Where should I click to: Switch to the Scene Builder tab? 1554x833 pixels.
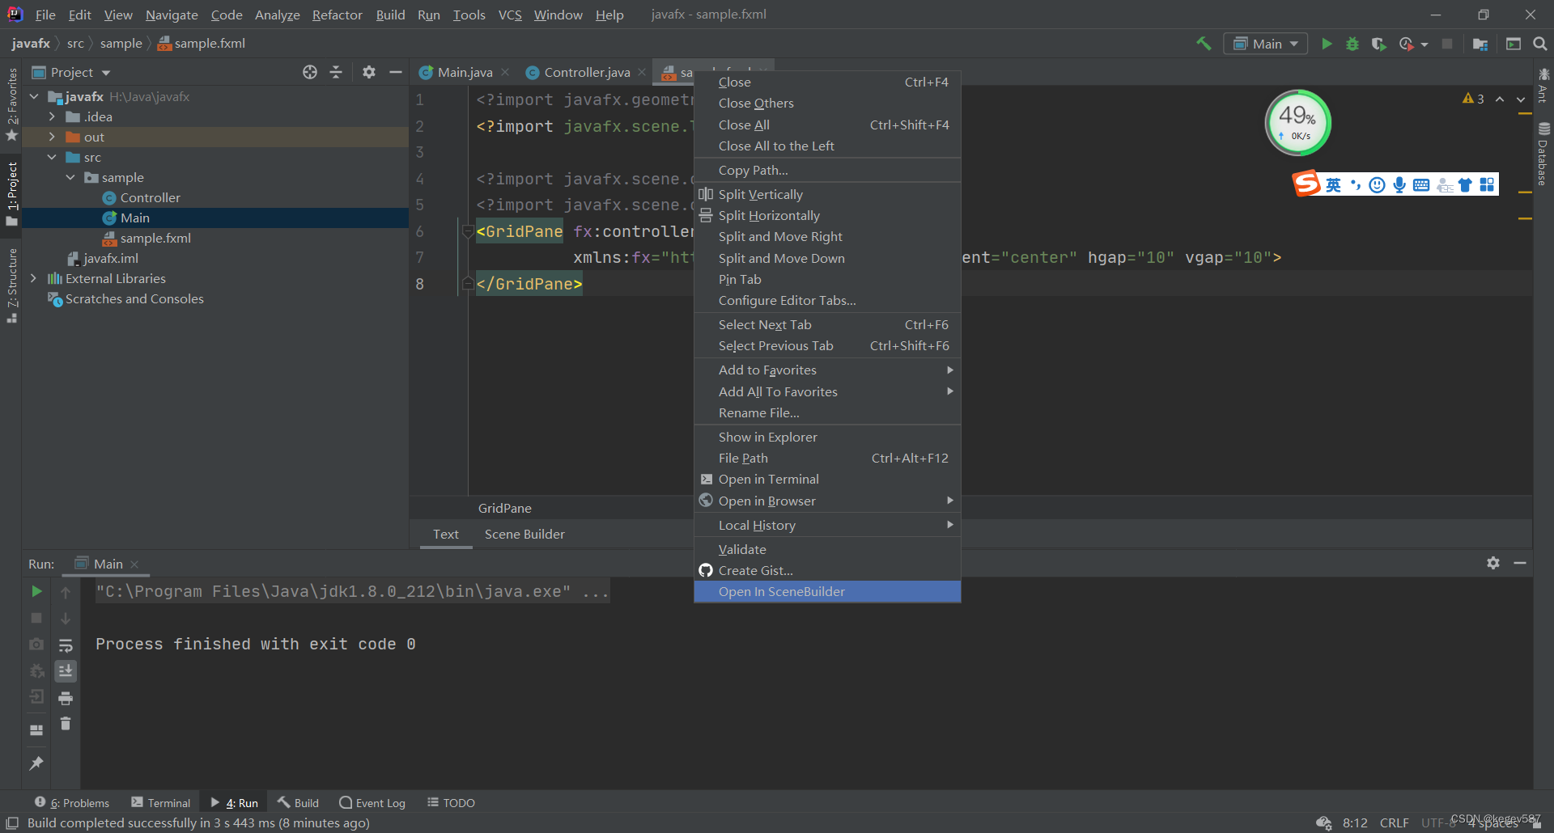(x=524, y=534)
